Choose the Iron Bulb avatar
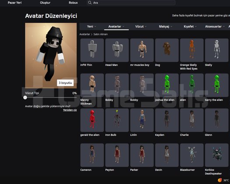 pos(117,120)
